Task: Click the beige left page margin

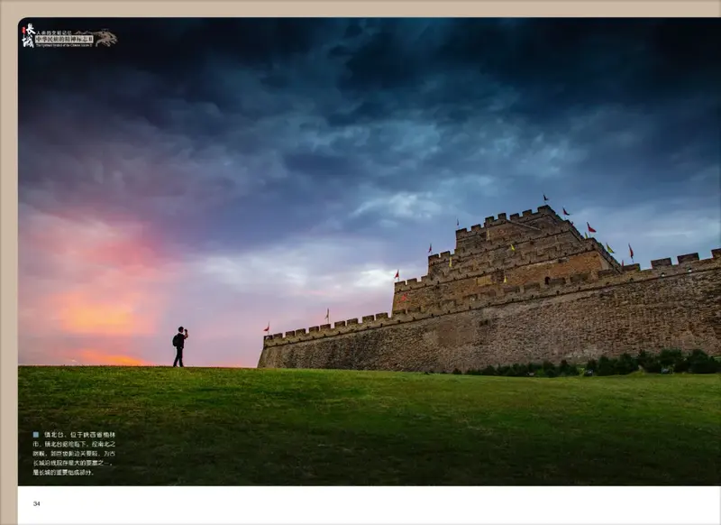Action: [9, 272]
